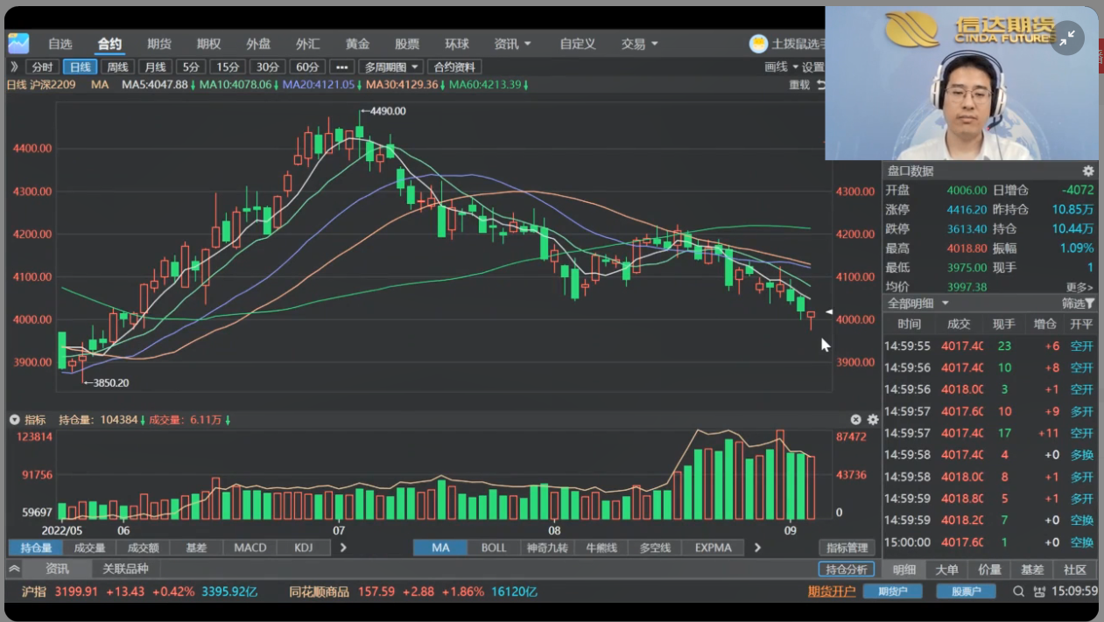
Task: Click the 筛选 filter funnel icon
Action: [1089, 304]
